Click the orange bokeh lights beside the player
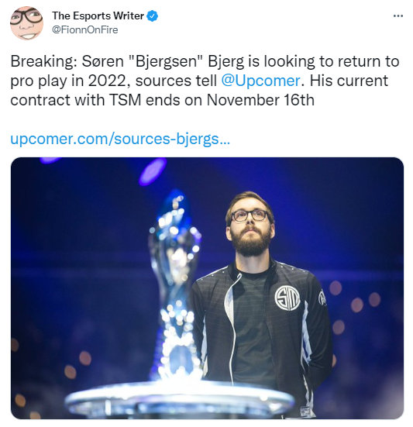 (354, 304)
